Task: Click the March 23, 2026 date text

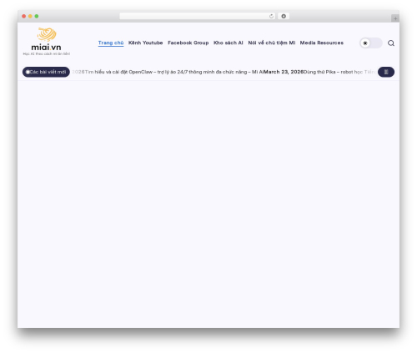Action: 284,72
